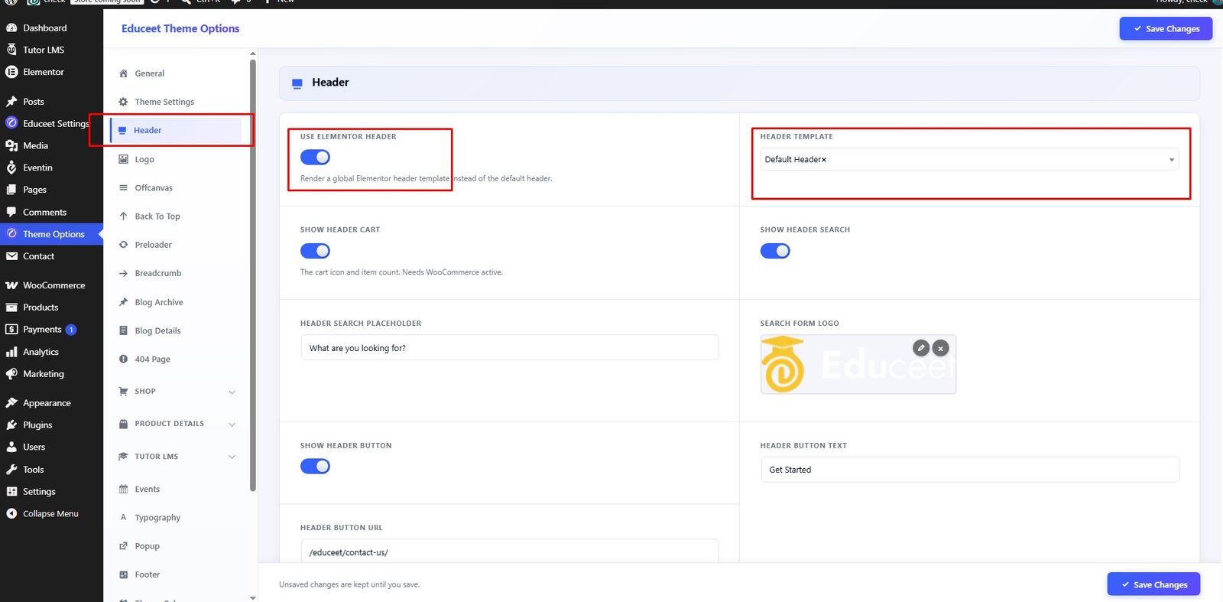Click the Dashboard gauge icon
This screenshot has width=1223, height=602.
click(x=11, y=28)
